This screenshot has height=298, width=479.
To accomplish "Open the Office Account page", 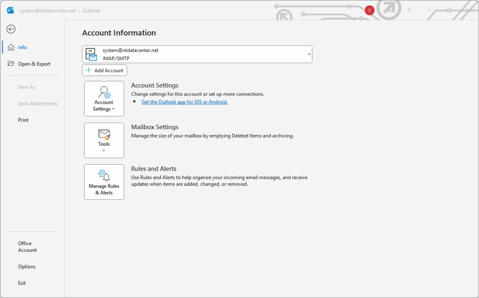I will (27, 247).
